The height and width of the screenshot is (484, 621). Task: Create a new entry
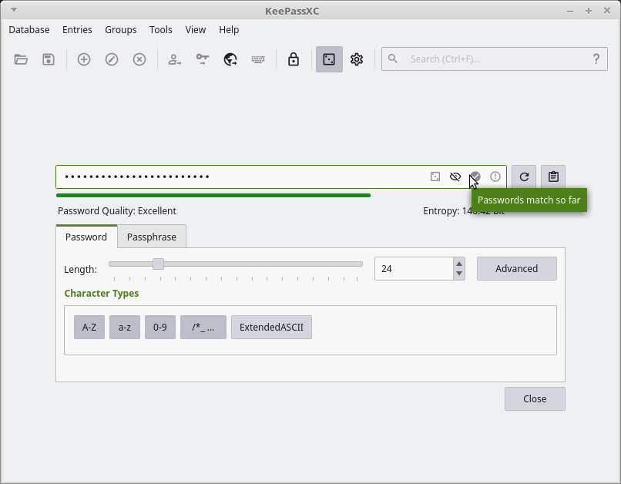click(x=83, y=59)
